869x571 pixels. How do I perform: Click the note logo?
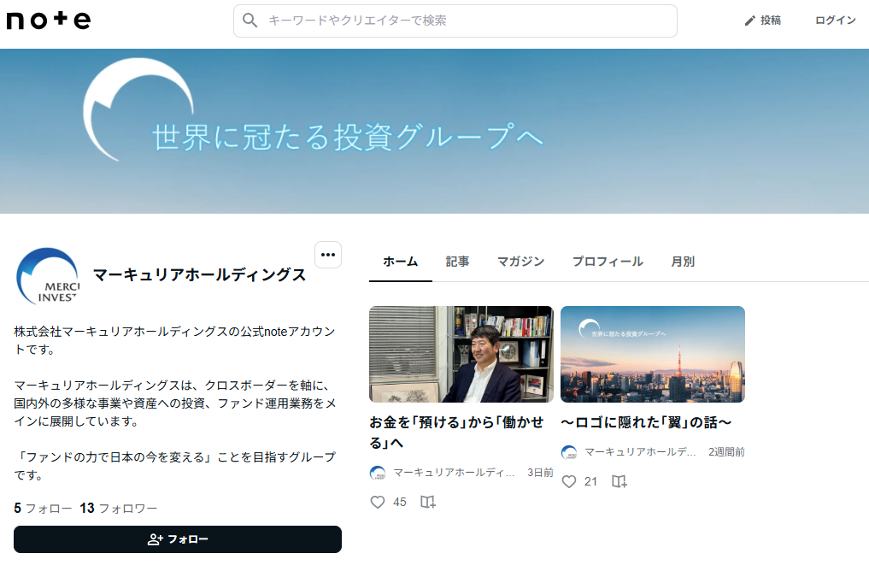[48, 21]
